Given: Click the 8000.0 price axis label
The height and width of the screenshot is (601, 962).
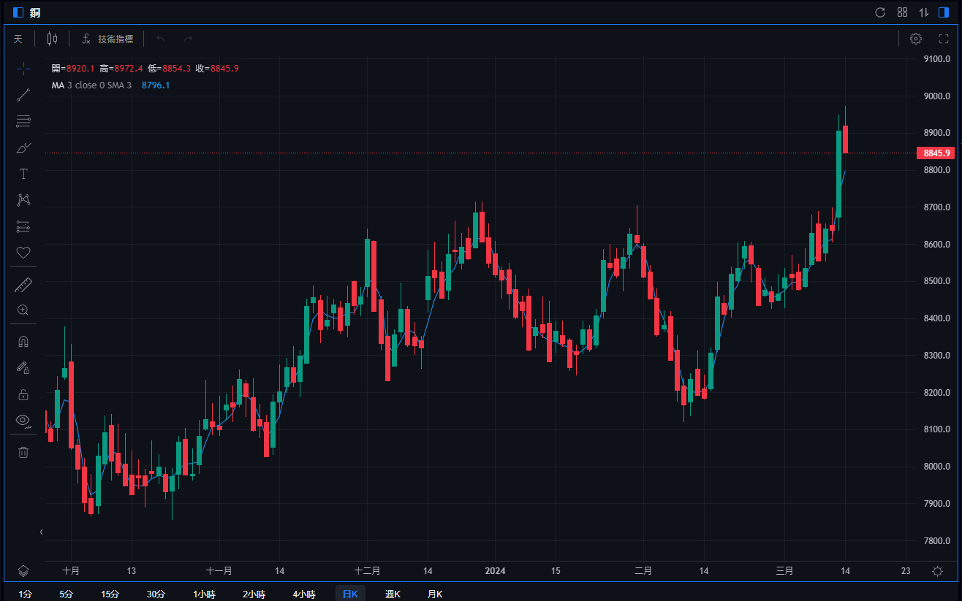Looking at the screenshot, I should 936,467.
